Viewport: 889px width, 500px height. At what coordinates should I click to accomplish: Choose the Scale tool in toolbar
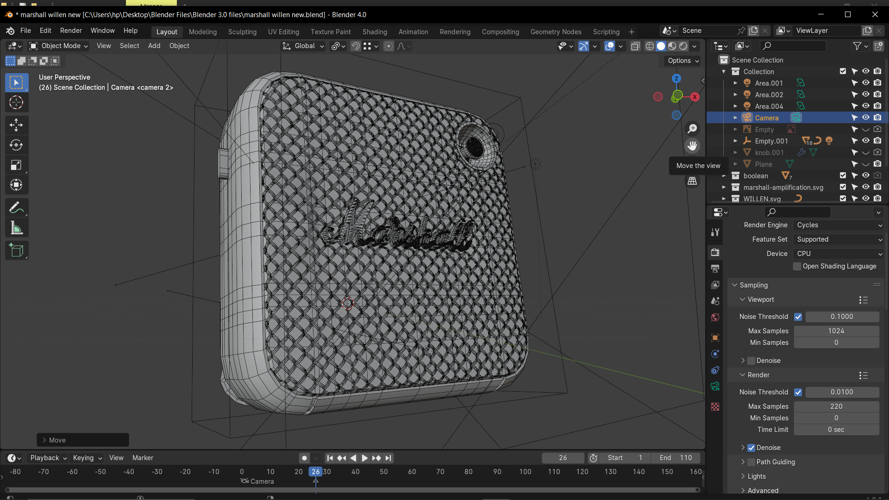(x=17, y=165)
